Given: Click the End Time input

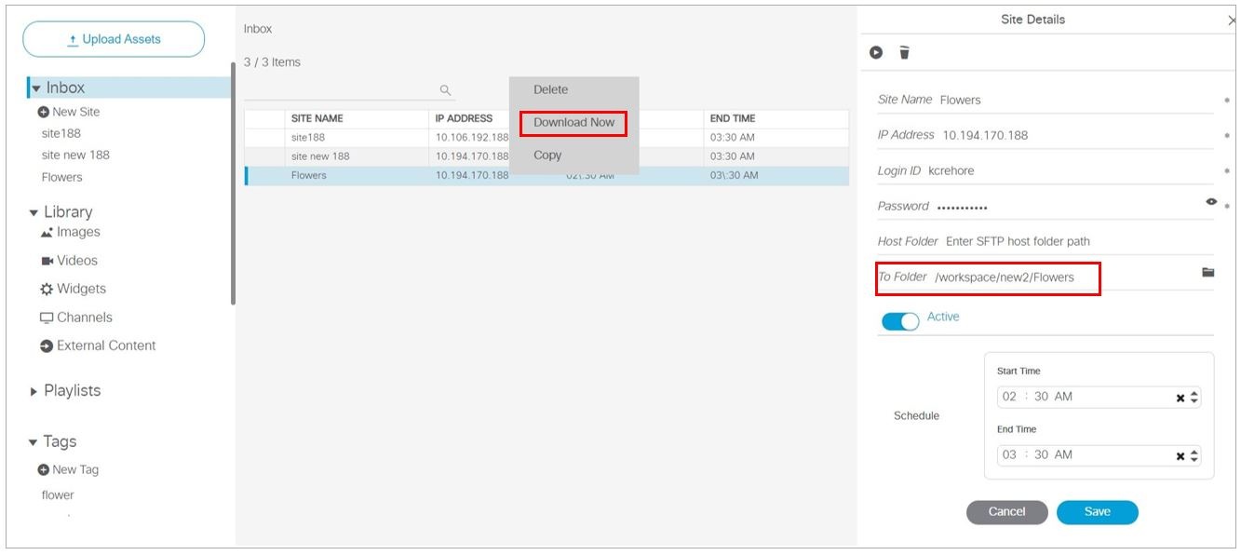Looking at the screenshot, I should point(1099,455).
